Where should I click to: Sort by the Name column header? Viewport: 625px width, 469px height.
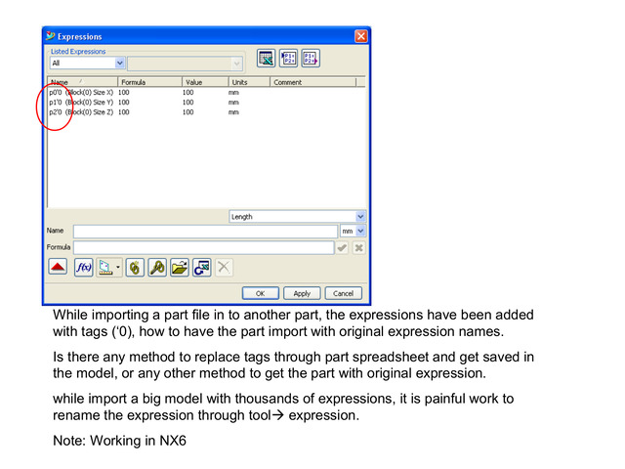(82, 82)
